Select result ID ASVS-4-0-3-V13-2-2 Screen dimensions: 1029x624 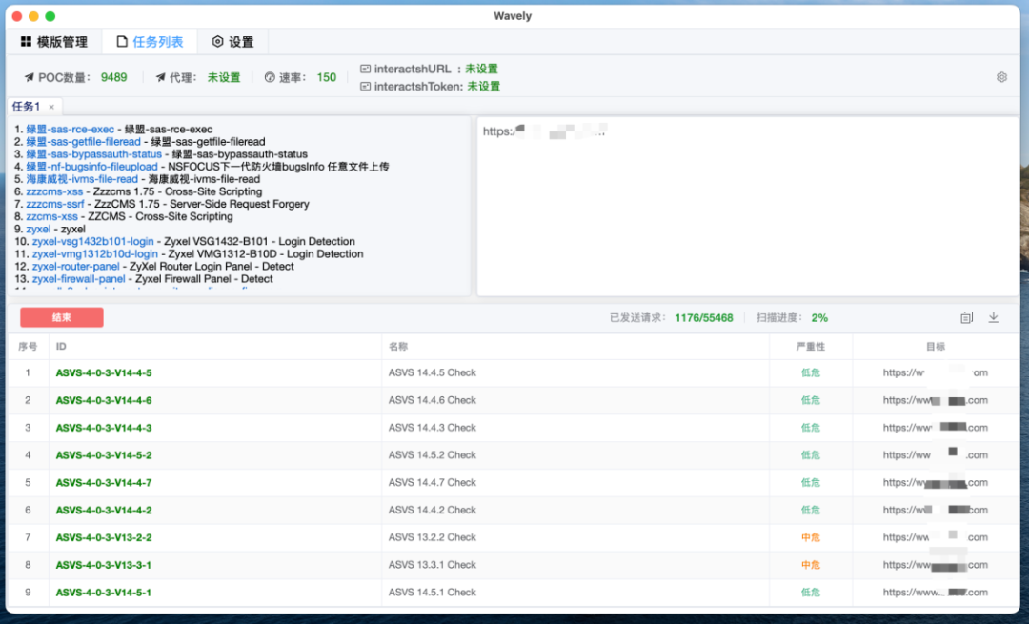click(x=104, y=537)
